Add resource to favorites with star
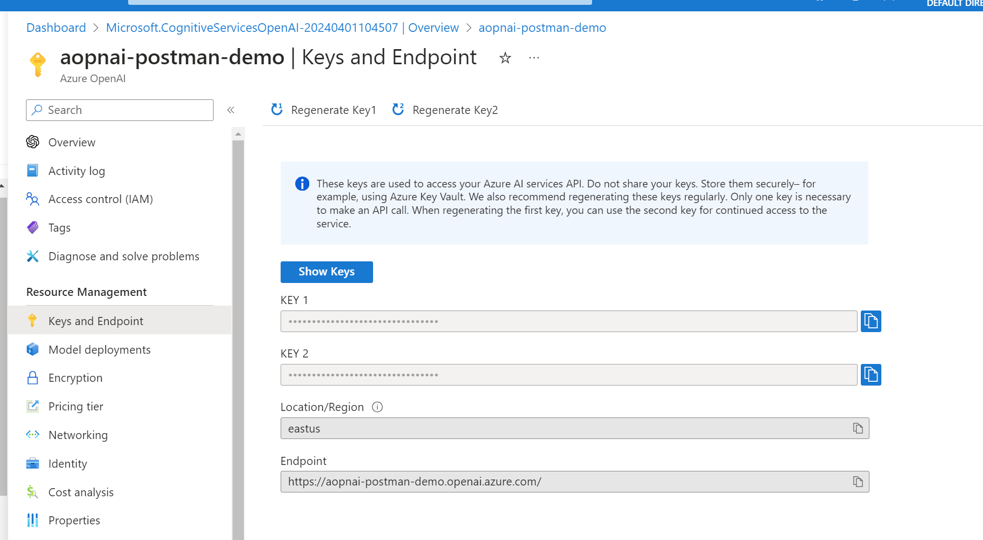Image resolution: width=983 pixels, height=540 pixels. pyautogui.click(x=505, y=58)
